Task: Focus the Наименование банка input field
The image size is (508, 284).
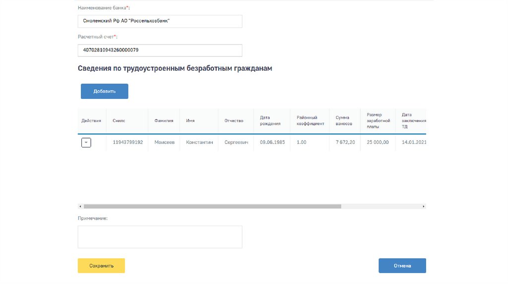Action: 160,21
